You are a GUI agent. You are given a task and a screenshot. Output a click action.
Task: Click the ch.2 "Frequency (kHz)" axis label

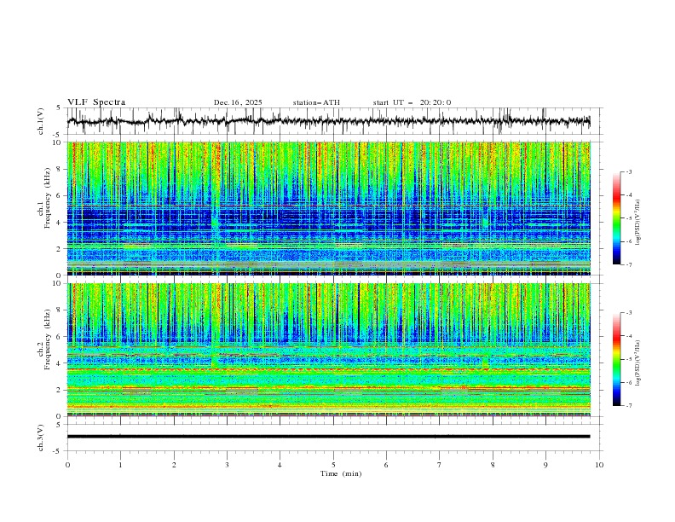(48, 340)
